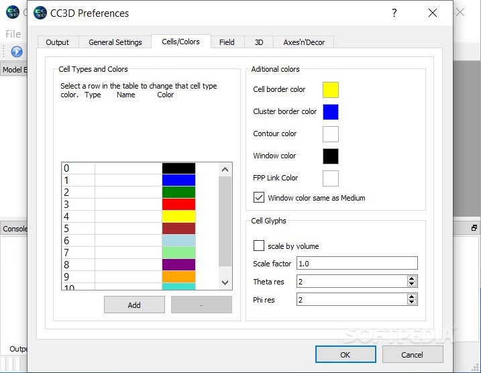Click the name cell in row 5
The height and width of the screenshot is (373, 481).
pyautogui.click(x=128, y=229)
